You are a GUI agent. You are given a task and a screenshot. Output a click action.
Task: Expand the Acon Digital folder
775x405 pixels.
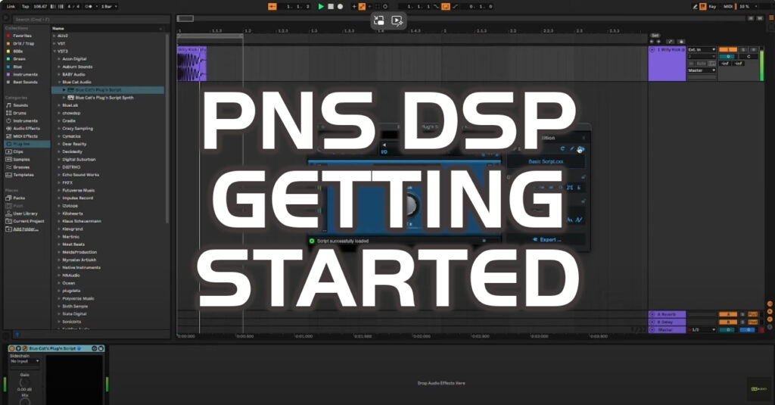(59, 59)
